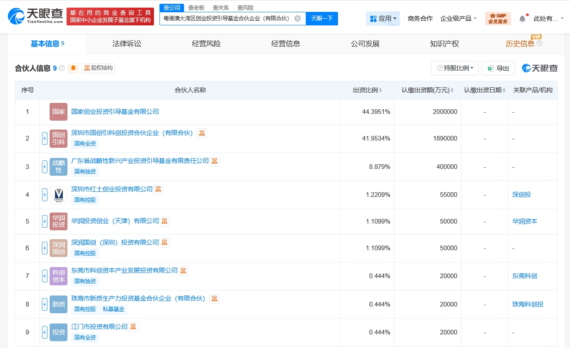Open the 持股比例 dropdown
The width and height of the screenshot is (570, 348).
click(x=455, y=68)
